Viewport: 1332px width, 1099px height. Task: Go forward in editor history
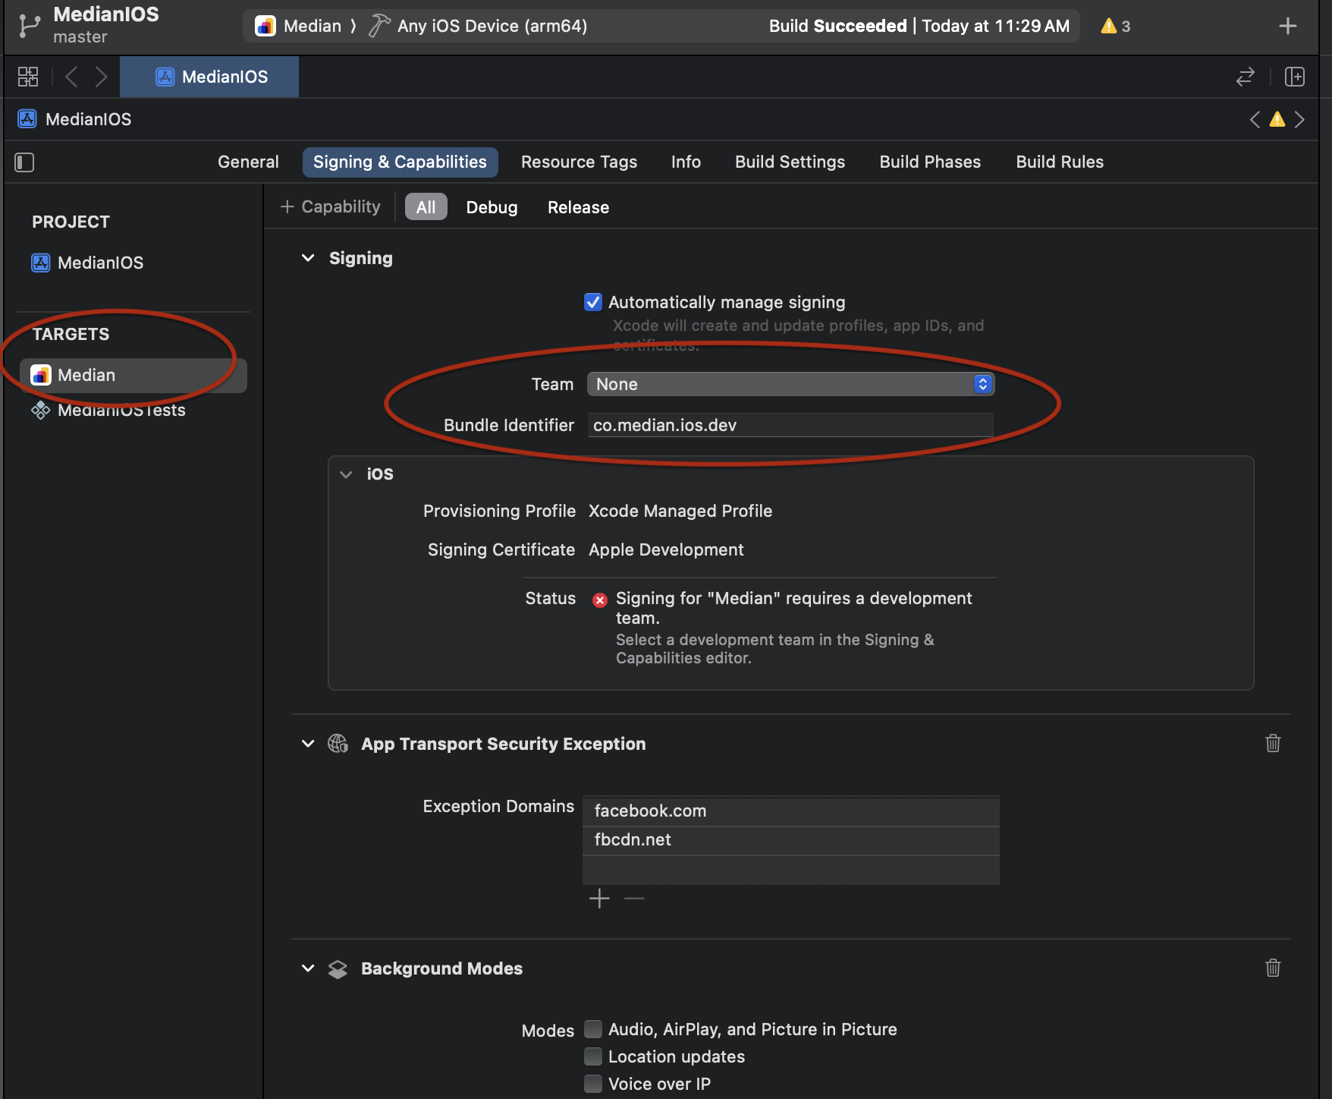point(101,77)
